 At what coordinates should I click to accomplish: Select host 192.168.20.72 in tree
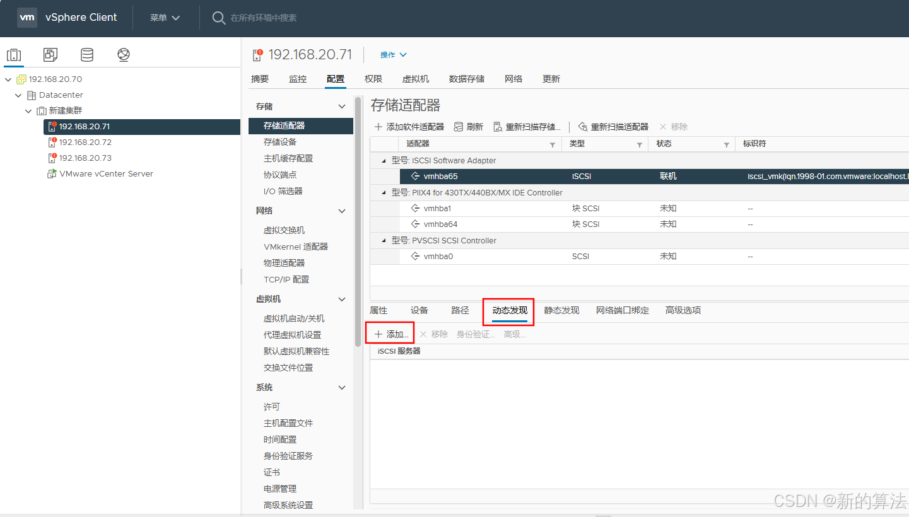coord(85,142)
